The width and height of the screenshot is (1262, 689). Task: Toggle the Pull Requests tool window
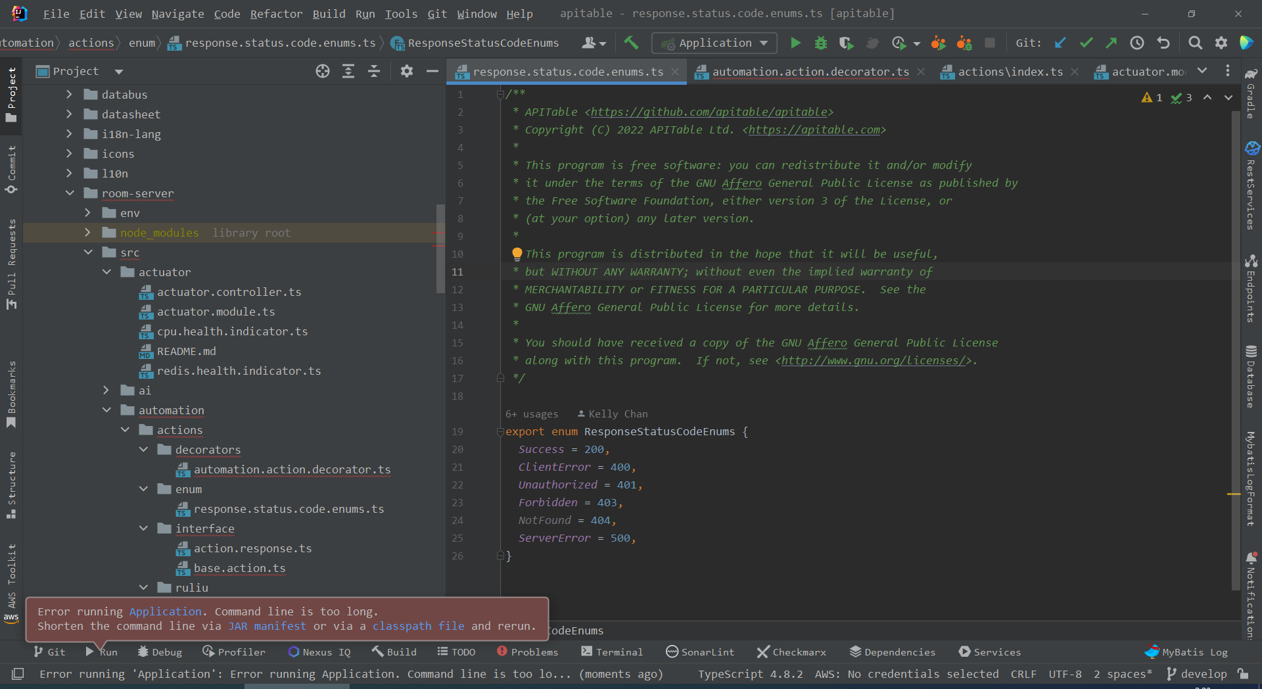11,264
